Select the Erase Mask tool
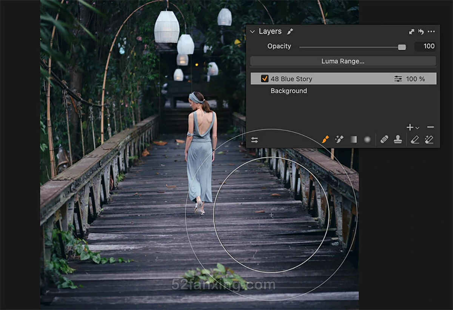Image resolution: width=453 pixels, height=310 pixels. click(415, 140)
